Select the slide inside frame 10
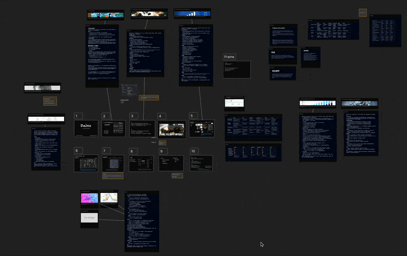The image size is (407, 256). coord(201,163)
